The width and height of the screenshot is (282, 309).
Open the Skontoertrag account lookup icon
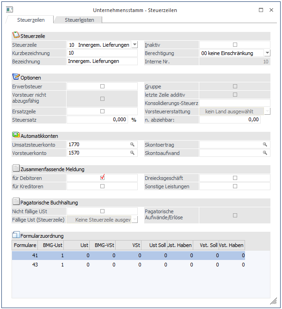(265, 145)
